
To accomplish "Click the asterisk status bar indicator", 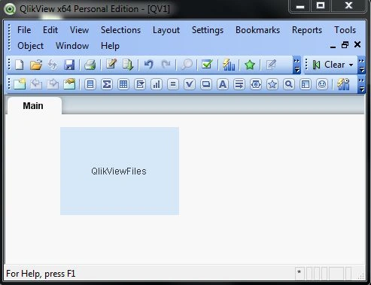I will pyautogui.click(x=299, y=272).
